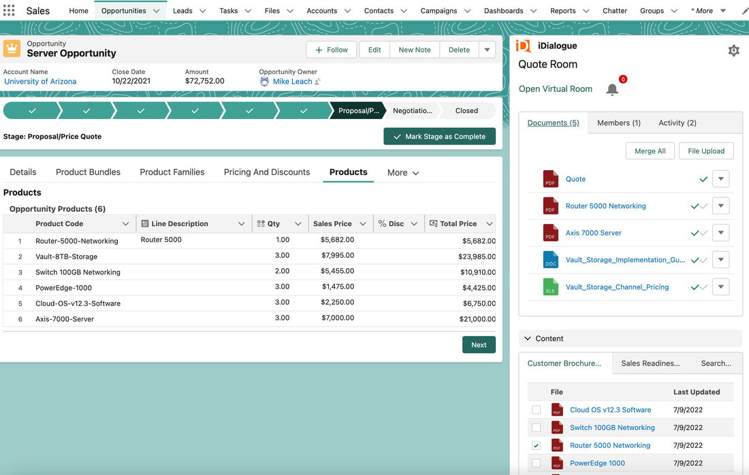Check the Cloud OS v12.3 Software checkbox
Screen dimensions: 749x475
coord(536,410)
